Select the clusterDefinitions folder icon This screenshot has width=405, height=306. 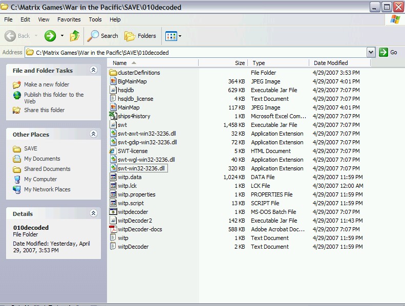114,73
